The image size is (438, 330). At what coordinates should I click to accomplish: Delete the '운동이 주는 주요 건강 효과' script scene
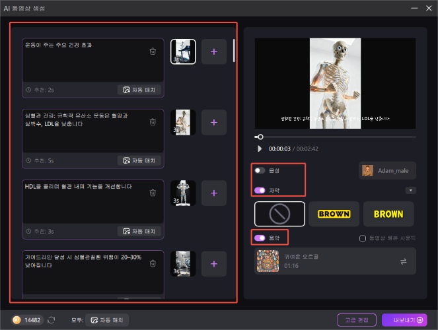[153, 51]
